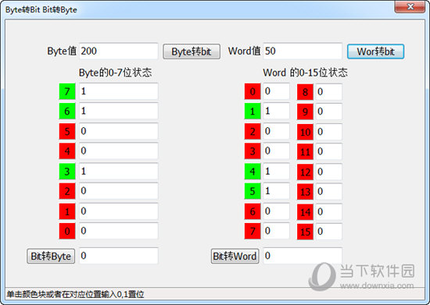Viewport: 430px width, 305px height.
Task: Toggle Word bit 8 red color block
Action: coord(305,92)
